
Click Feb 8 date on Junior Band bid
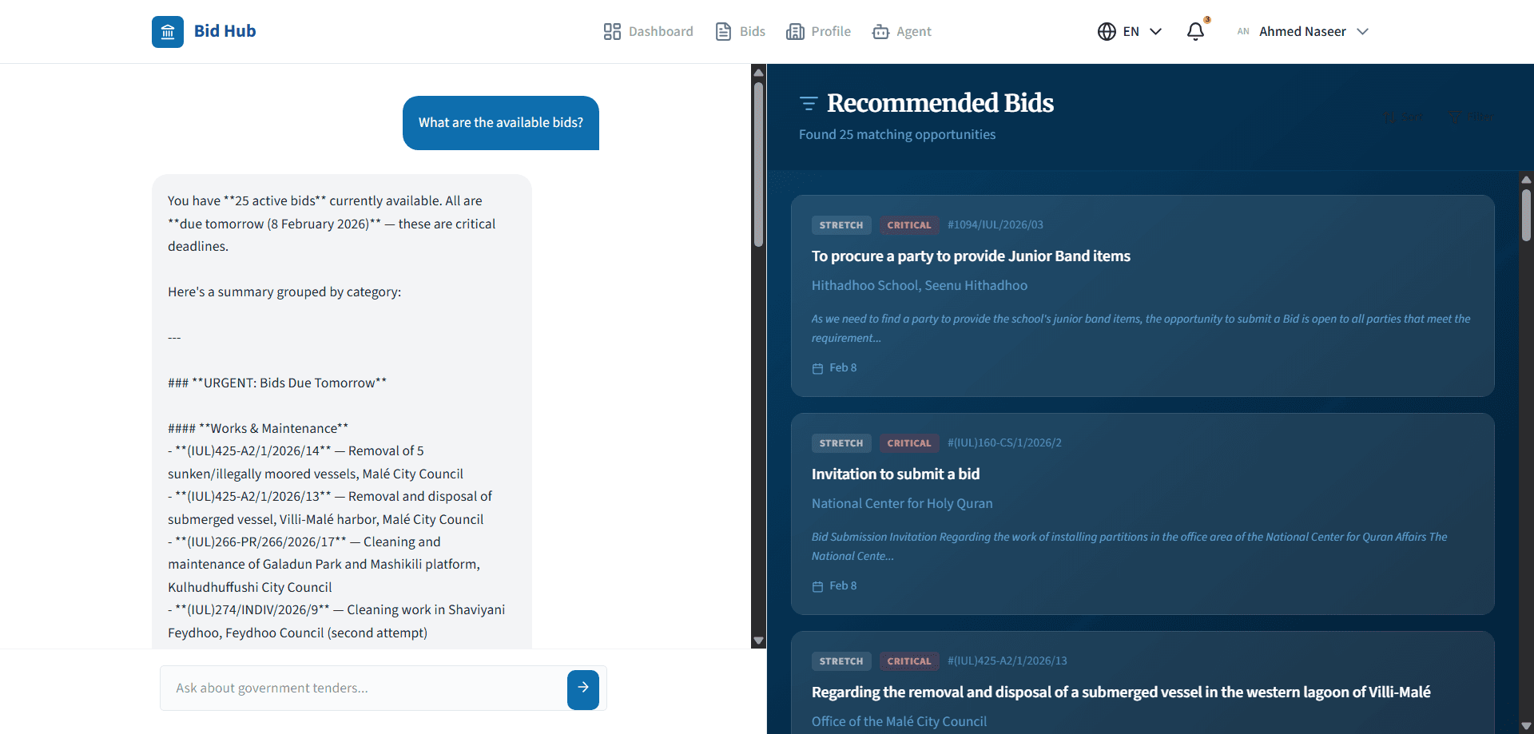coord(843,368)
